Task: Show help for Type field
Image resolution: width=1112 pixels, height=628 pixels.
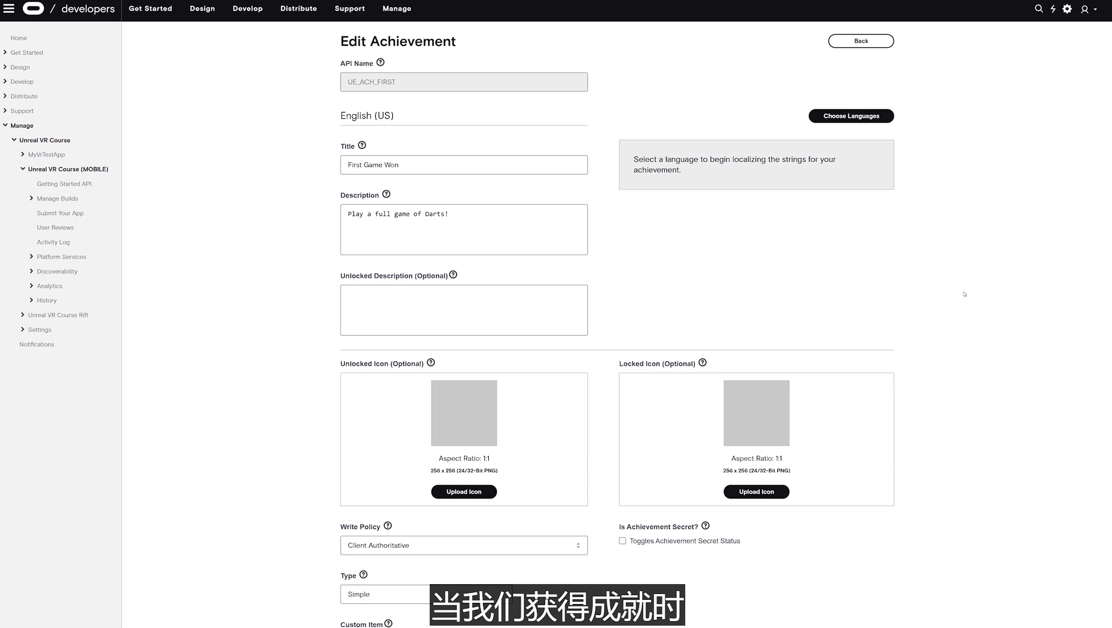Action: (x=363, y=575)
